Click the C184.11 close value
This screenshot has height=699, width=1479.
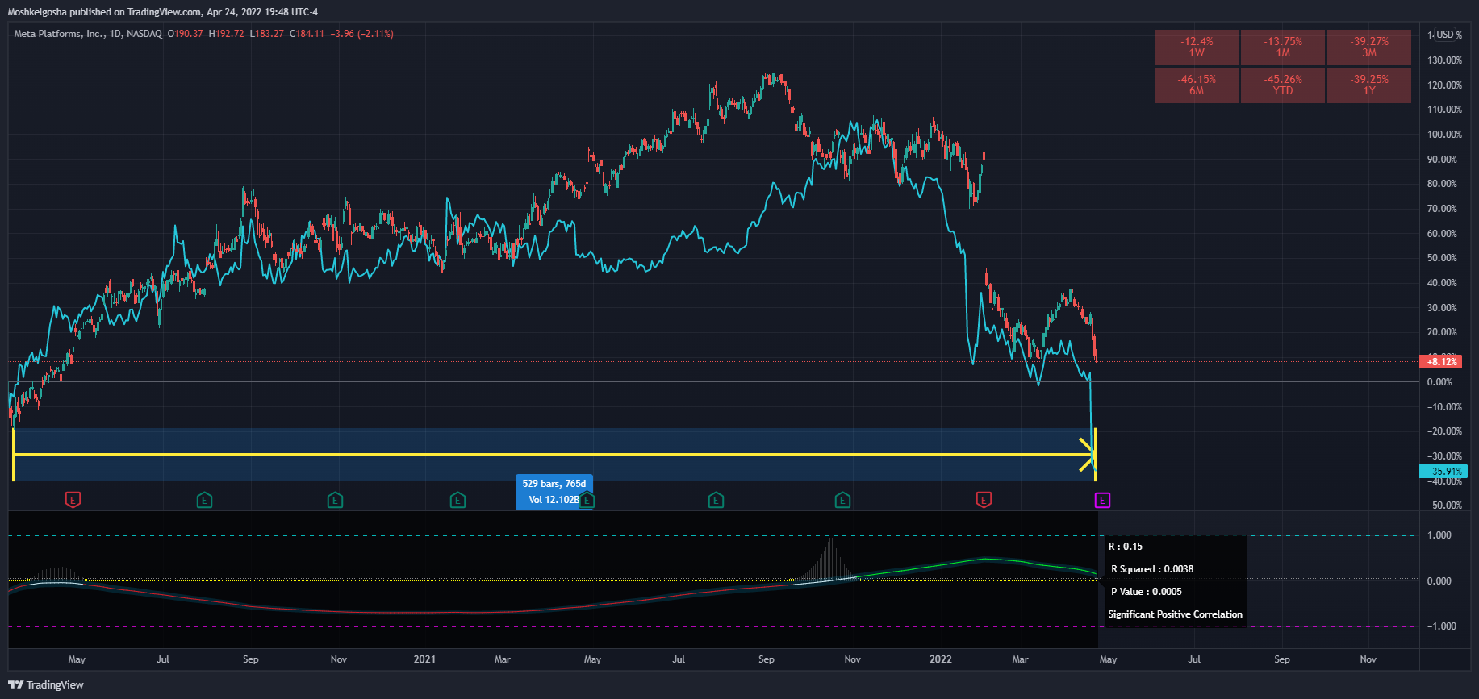click(307, 34)
